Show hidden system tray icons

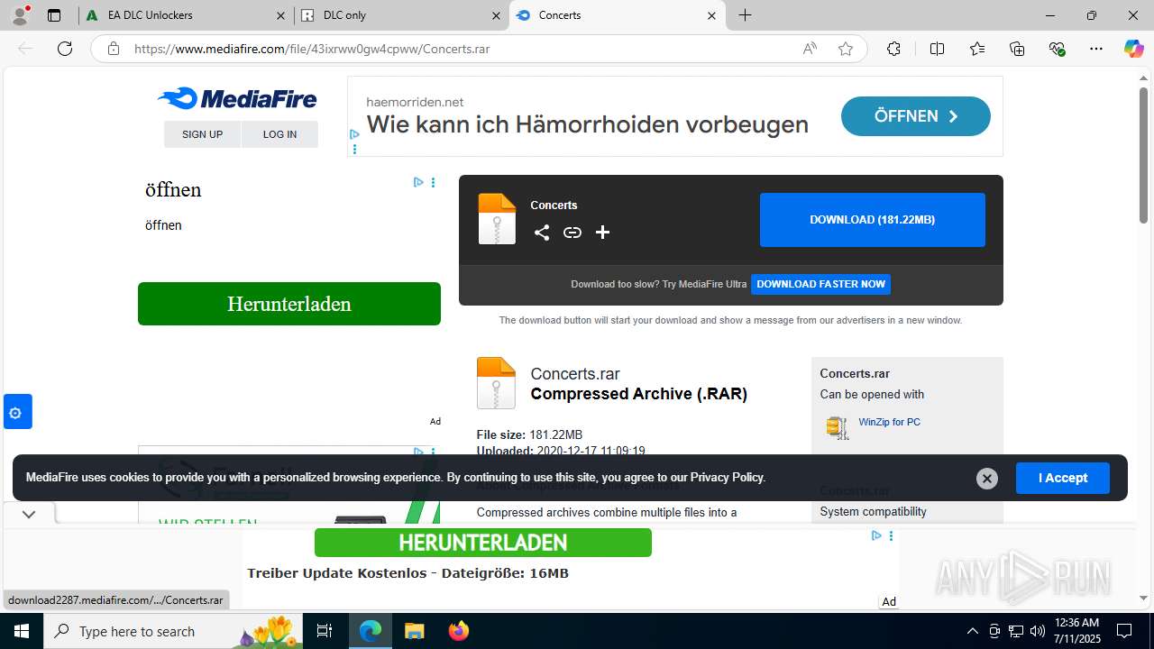tap(972, 631)
